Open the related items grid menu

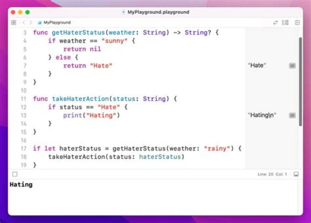coord(13,22)
